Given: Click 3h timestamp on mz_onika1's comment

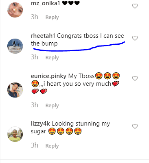Looking at the screenshot, I should point(35,17).
